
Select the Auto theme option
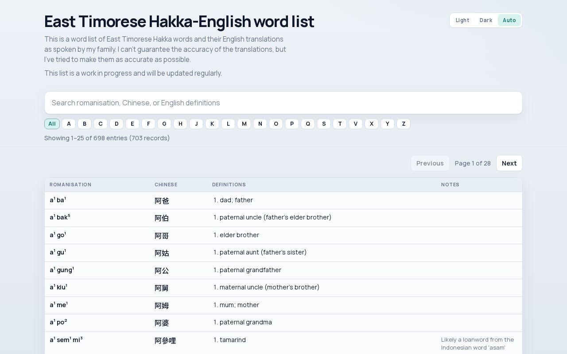[509, 20]
